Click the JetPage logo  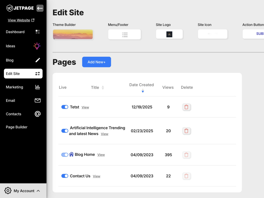pos(20,8)
